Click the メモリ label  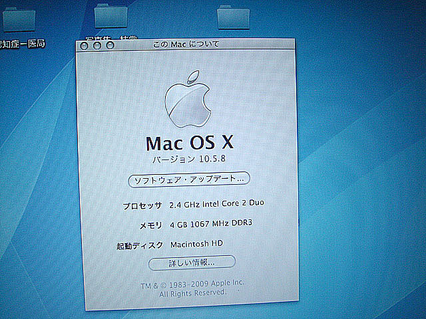(151, 225)
